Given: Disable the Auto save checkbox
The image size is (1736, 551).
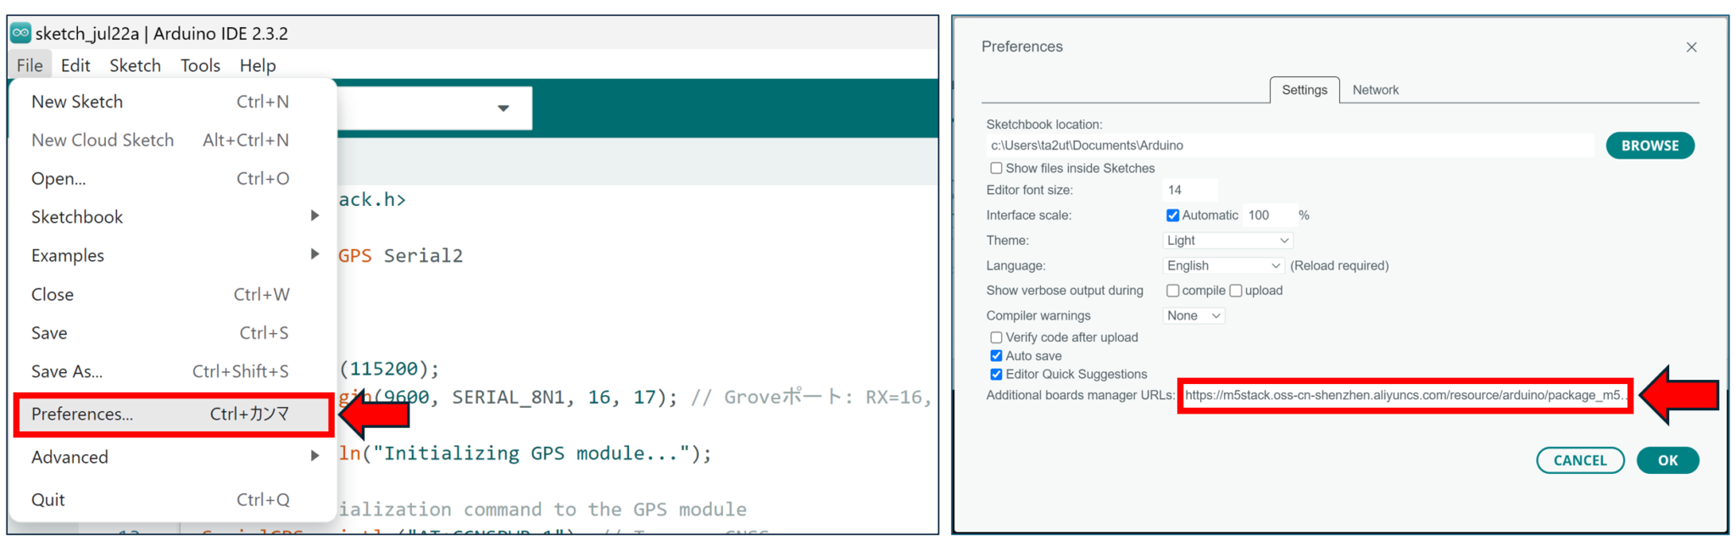Looking at the screenshot, I should tap(997, 356).
